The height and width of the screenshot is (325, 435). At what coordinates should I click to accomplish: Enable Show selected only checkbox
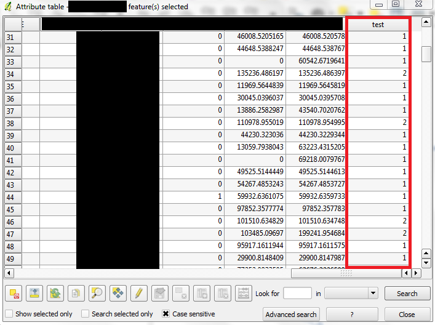[x=9, y=314]
